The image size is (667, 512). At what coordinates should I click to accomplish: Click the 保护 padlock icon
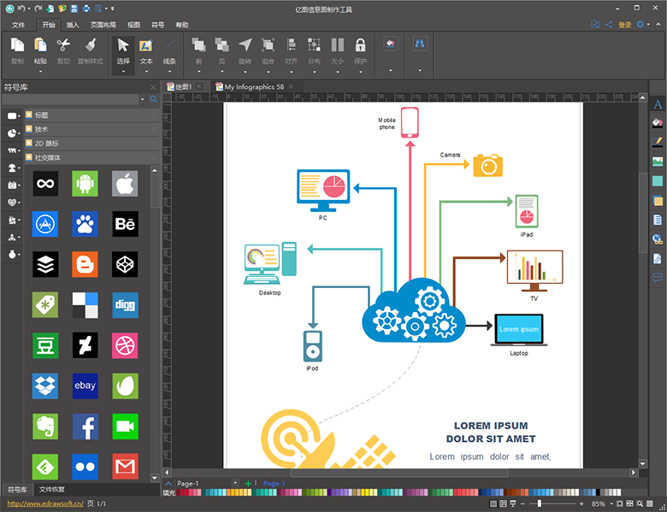point(360,45)
